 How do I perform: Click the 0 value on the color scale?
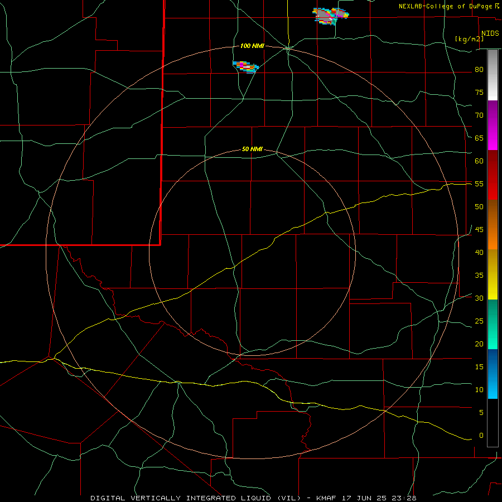tap(481, 436)
